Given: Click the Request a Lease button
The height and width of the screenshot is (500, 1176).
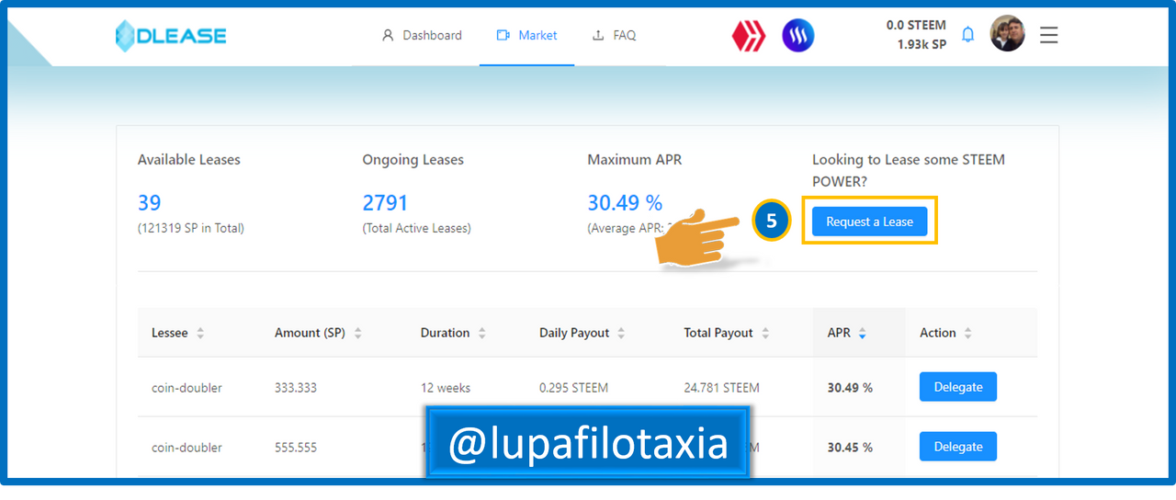Looking at the screenshot, I should click(869, 222).
